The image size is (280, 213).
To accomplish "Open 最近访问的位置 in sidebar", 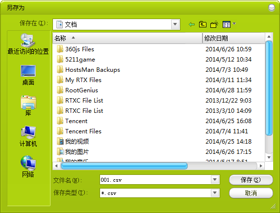I will point(28,44).
